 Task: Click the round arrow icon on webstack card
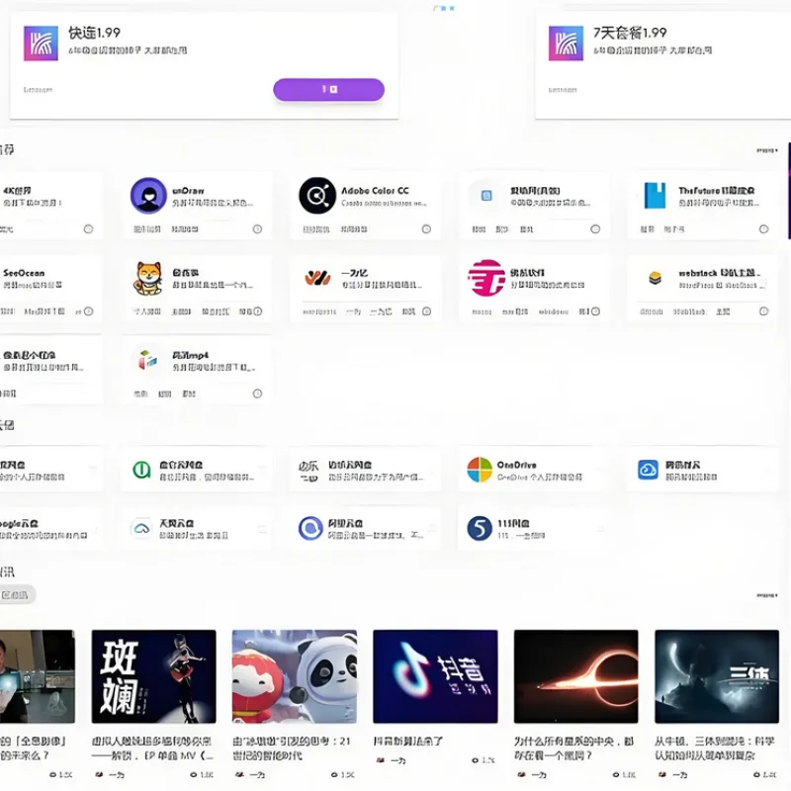pos(763,311)
